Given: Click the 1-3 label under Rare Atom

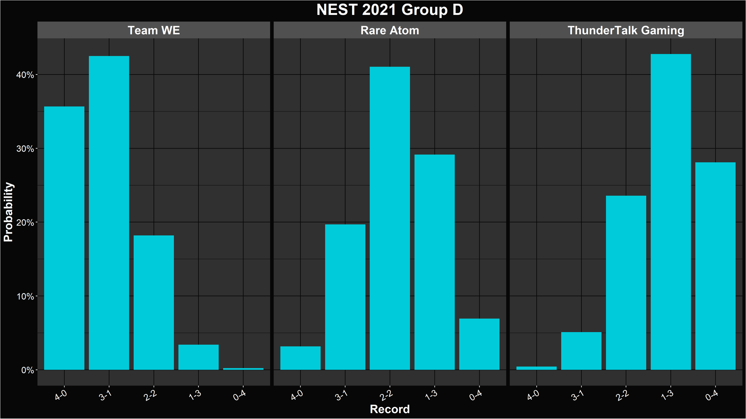Looking at the screenshot, I should (432, 396).
